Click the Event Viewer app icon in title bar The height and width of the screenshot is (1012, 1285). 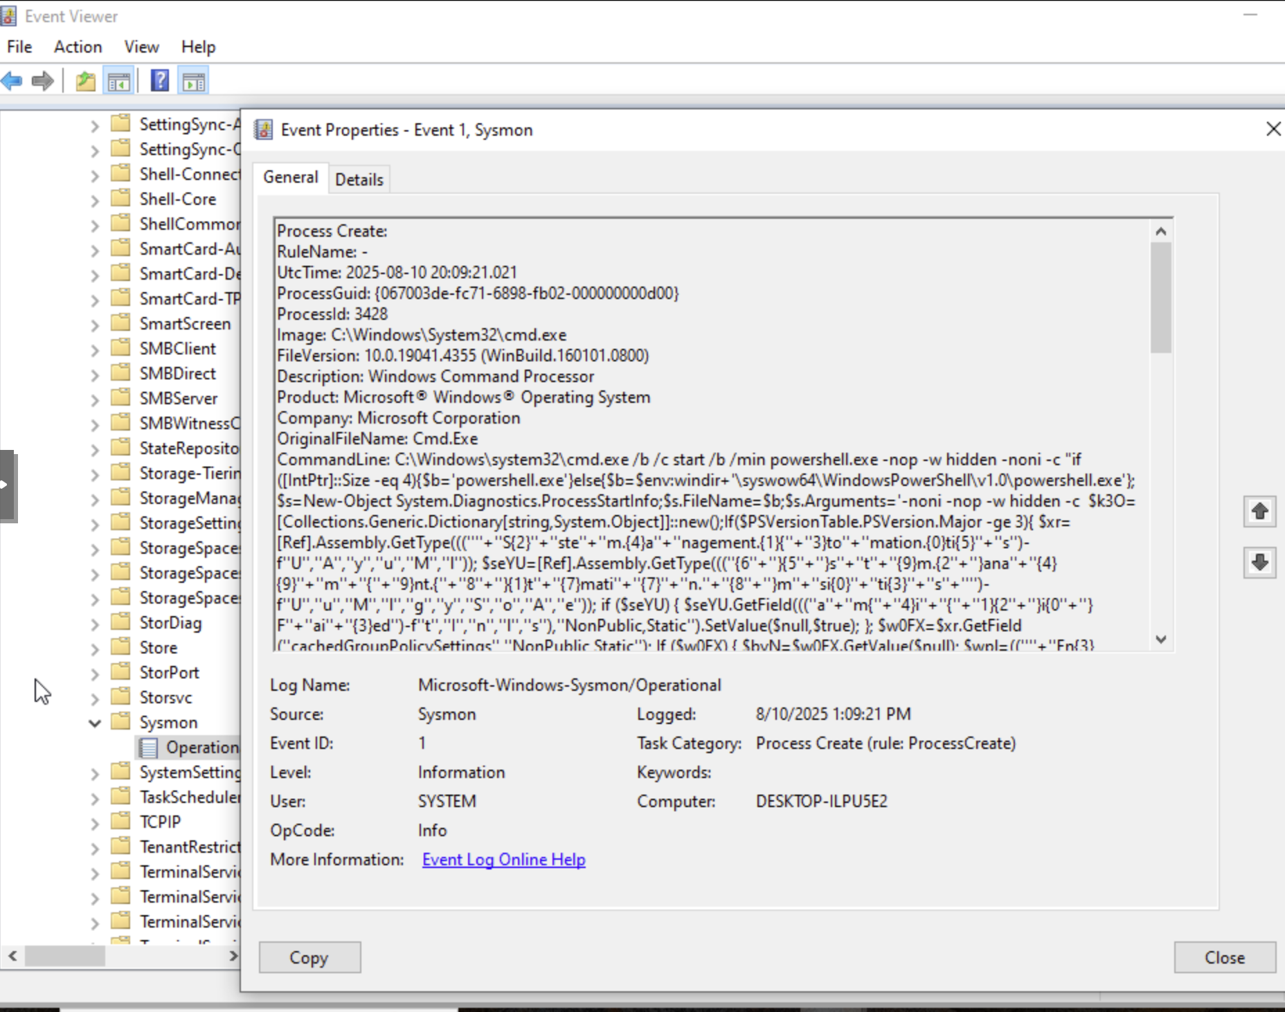[8, 16]
